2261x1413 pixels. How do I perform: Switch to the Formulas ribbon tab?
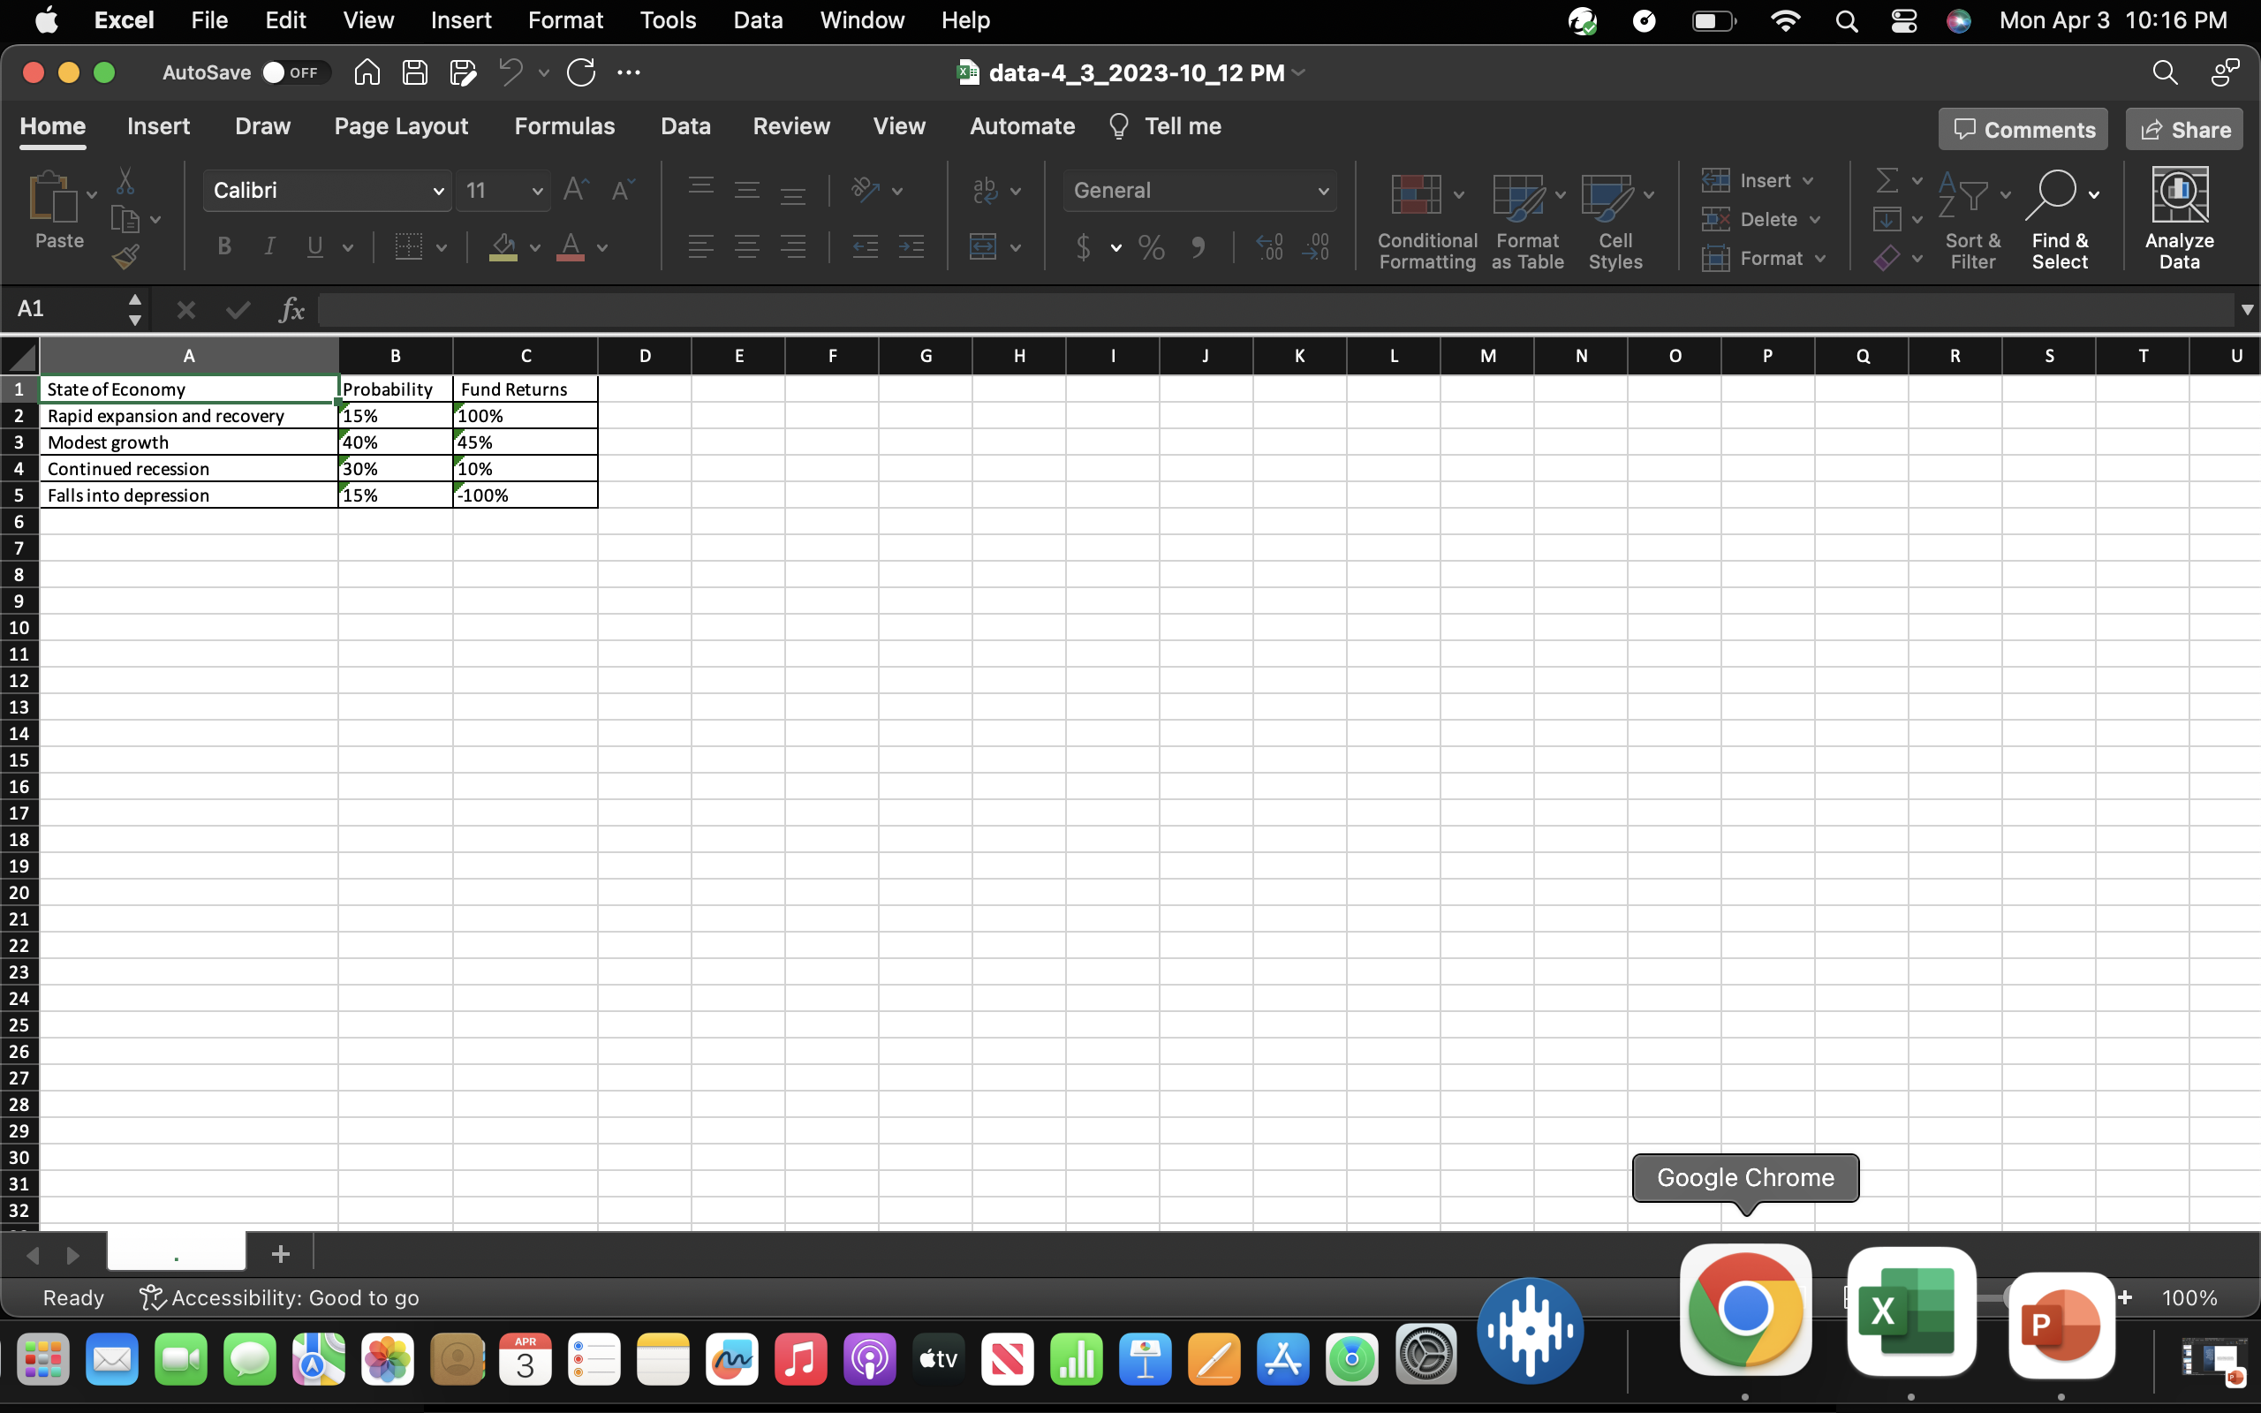(x=565, y=126)
